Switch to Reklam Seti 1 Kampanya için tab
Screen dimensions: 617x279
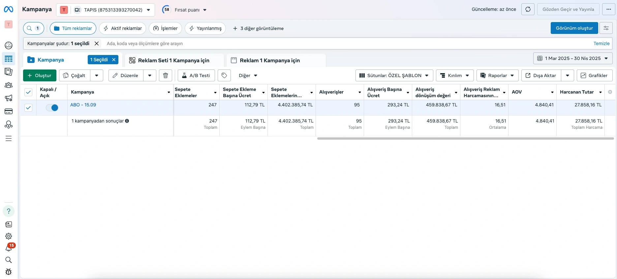173,60
